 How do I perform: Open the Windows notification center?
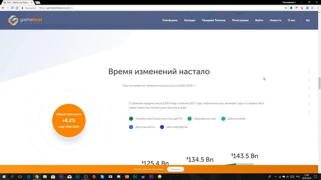(315, 176)
